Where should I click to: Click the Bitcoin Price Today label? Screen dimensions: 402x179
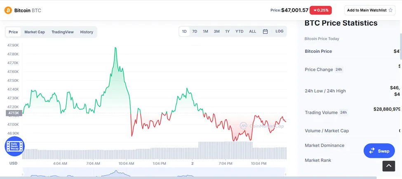322,39
